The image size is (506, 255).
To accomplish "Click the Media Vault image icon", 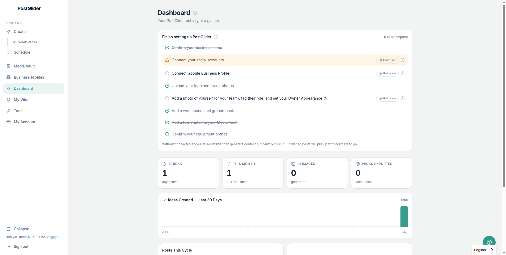I will click(8, 66).
